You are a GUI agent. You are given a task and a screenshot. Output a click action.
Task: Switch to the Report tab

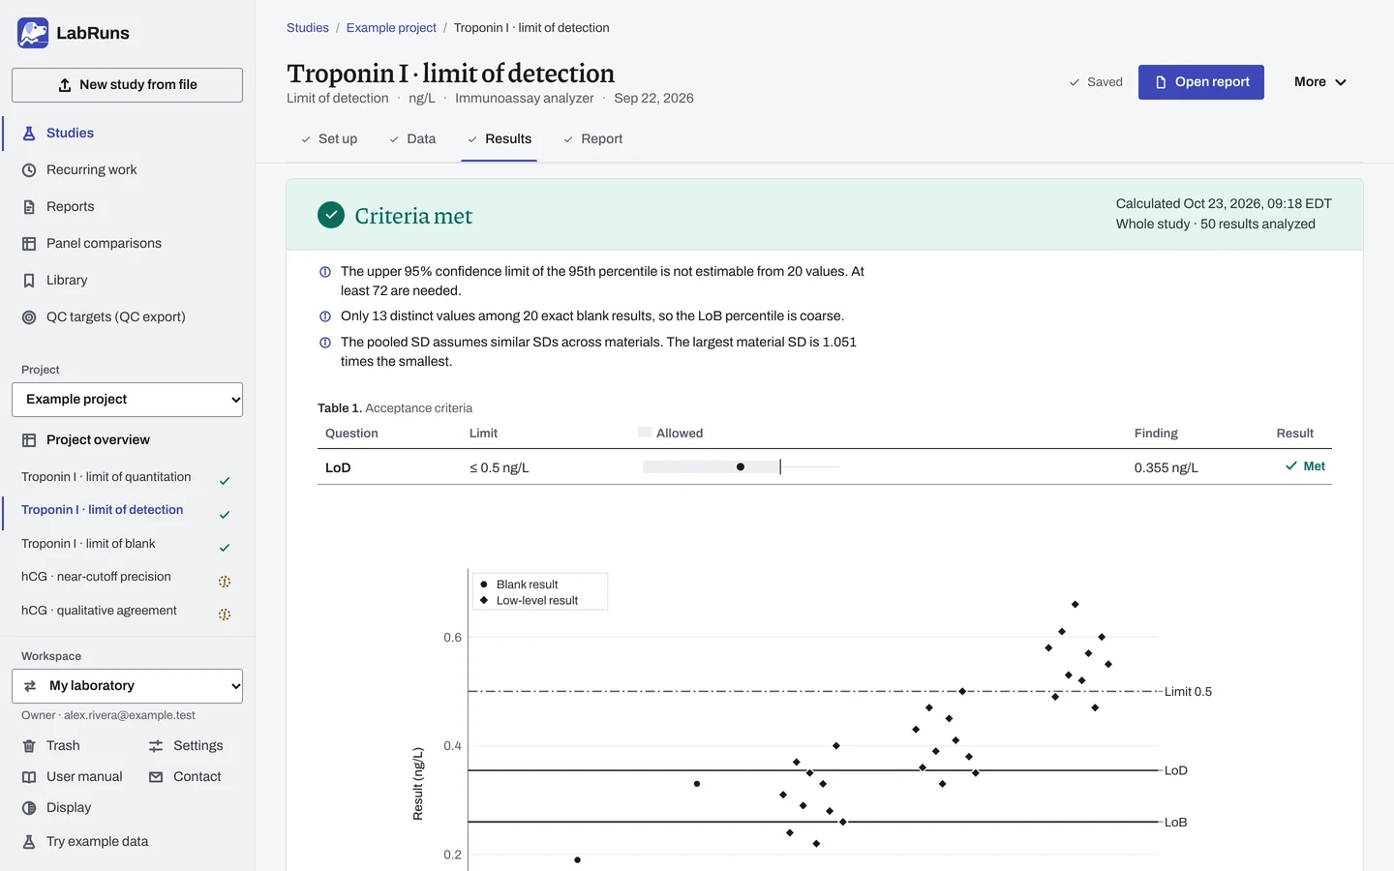593,139
